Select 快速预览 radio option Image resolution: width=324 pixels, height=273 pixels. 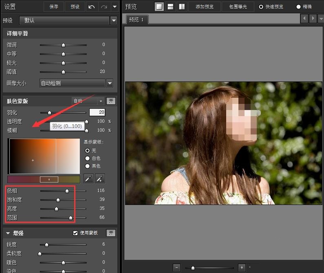pyautogui.click(x=261, y=7)
